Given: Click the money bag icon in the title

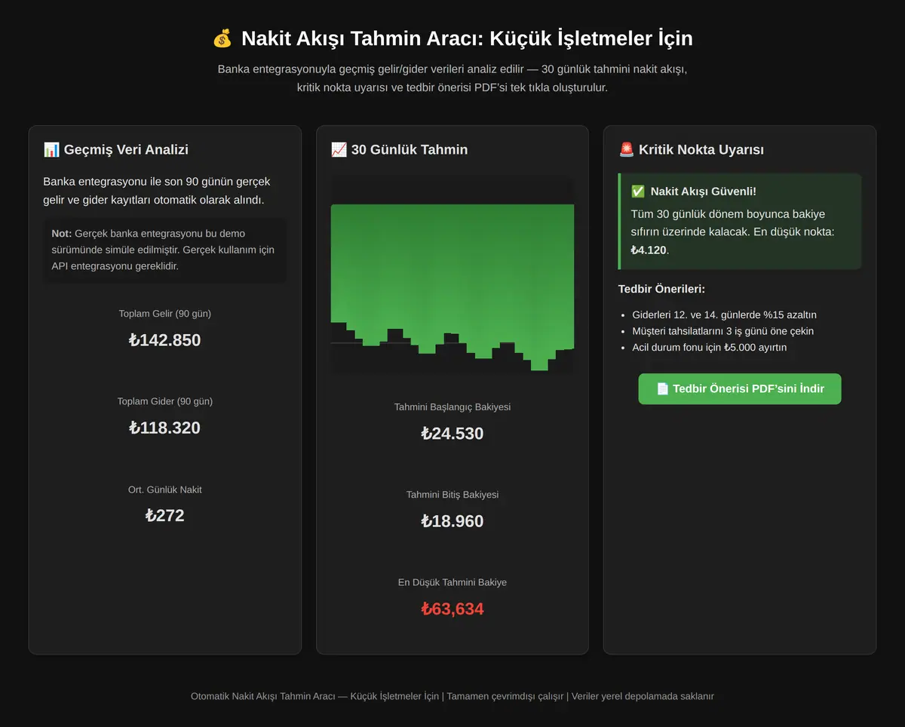Looking at the screenshot, I should click(x=222, y=38).
